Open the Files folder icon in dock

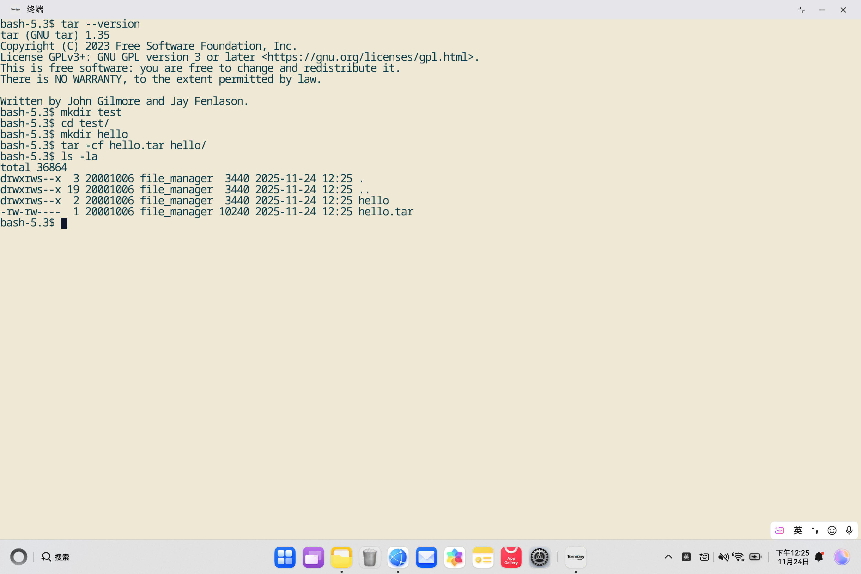(341, 557)
